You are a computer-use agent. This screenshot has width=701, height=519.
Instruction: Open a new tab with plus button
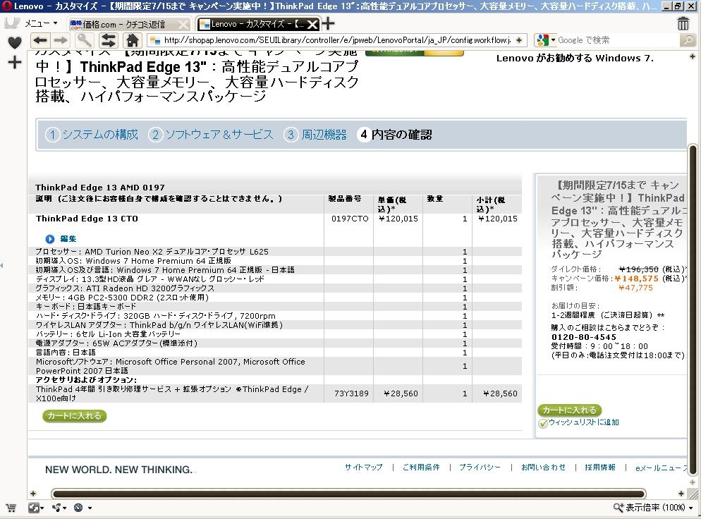point(328,23)
